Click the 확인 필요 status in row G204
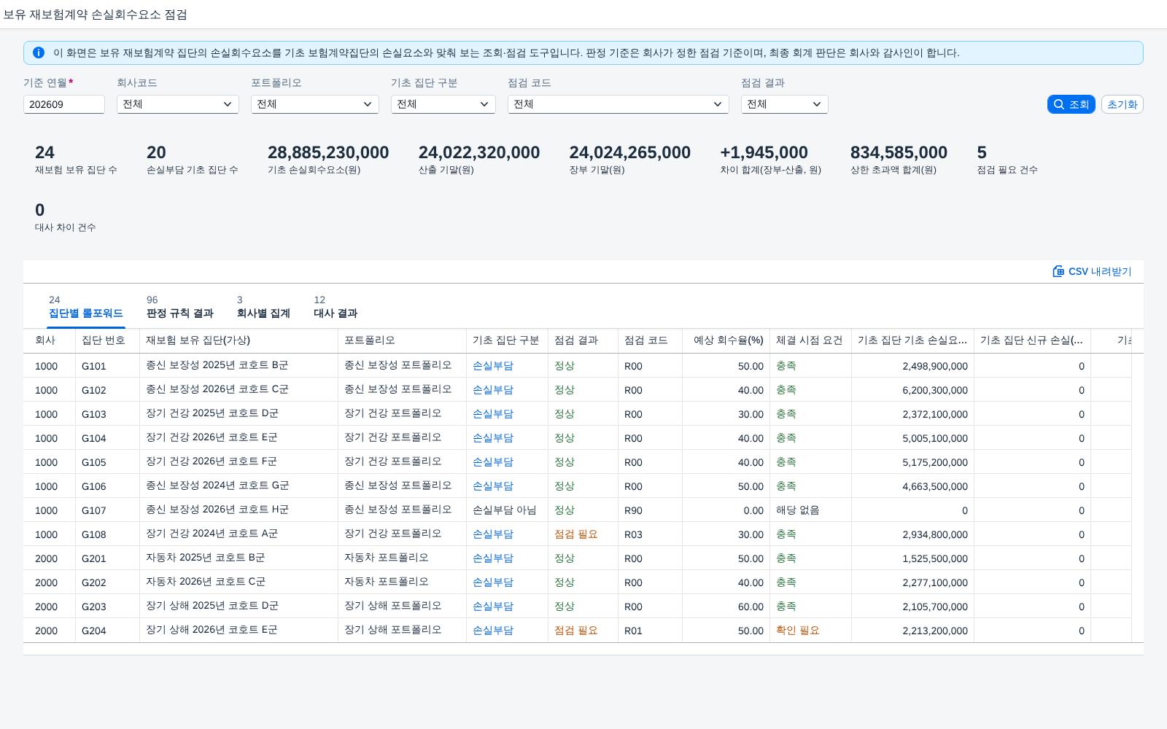 [798, 631]
